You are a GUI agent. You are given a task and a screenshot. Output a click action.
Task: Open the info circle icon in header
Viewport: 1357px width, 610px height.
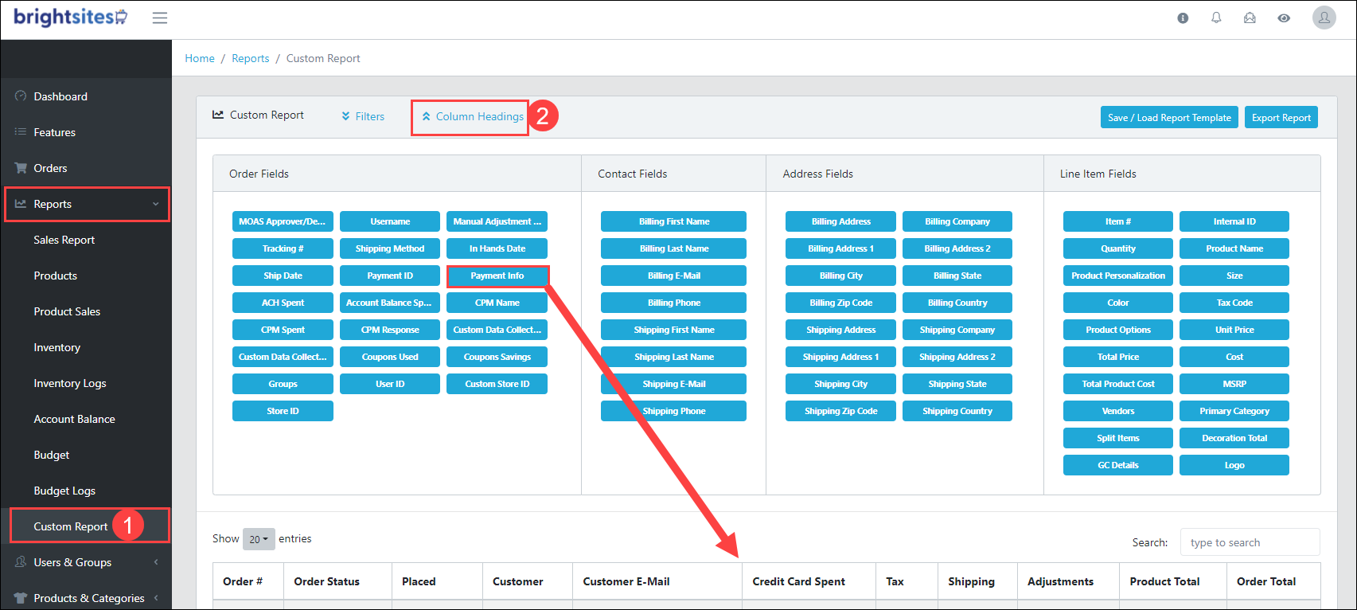tap(1183, 18)
